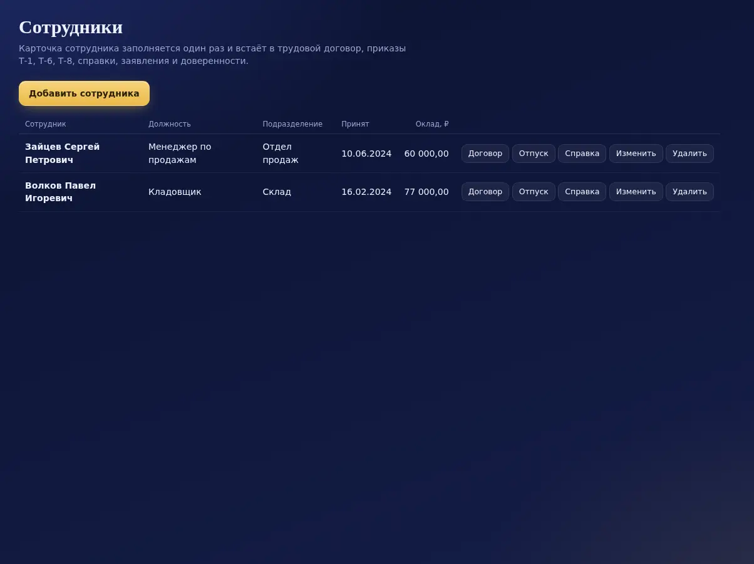Generate Справка for Зайцев Сергей Петрович
The height and width of the screenshot is (564, 754).
(x=582, y=154)
